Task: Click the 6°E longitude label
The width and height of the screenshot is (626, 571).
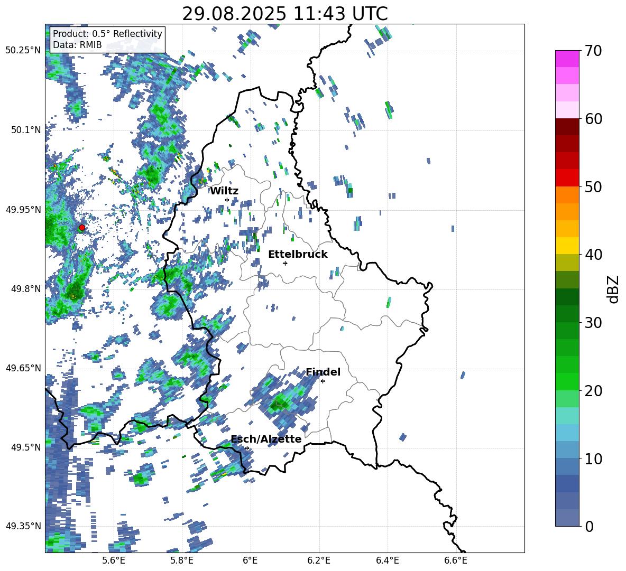Action: click(x=250, y=560)
